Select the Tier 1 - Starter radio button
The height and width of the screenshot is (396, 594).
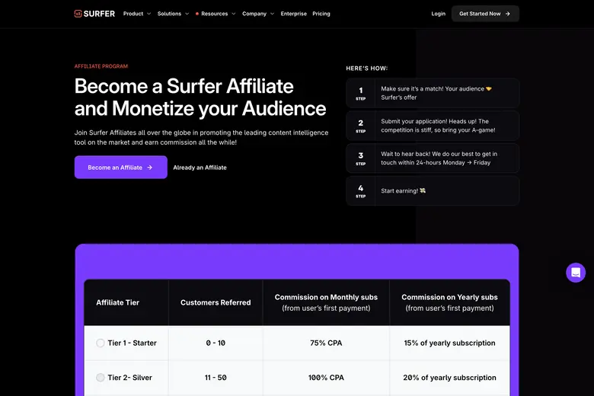coord(101,343)
